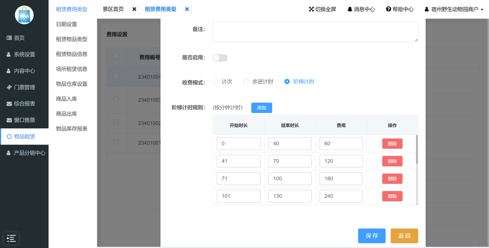Click the rules table vertical scrollbar

(x=416, y=149)
